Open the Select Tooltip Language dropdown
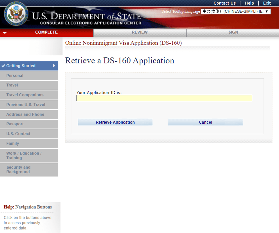279x233 pixels. pos(236,11)
